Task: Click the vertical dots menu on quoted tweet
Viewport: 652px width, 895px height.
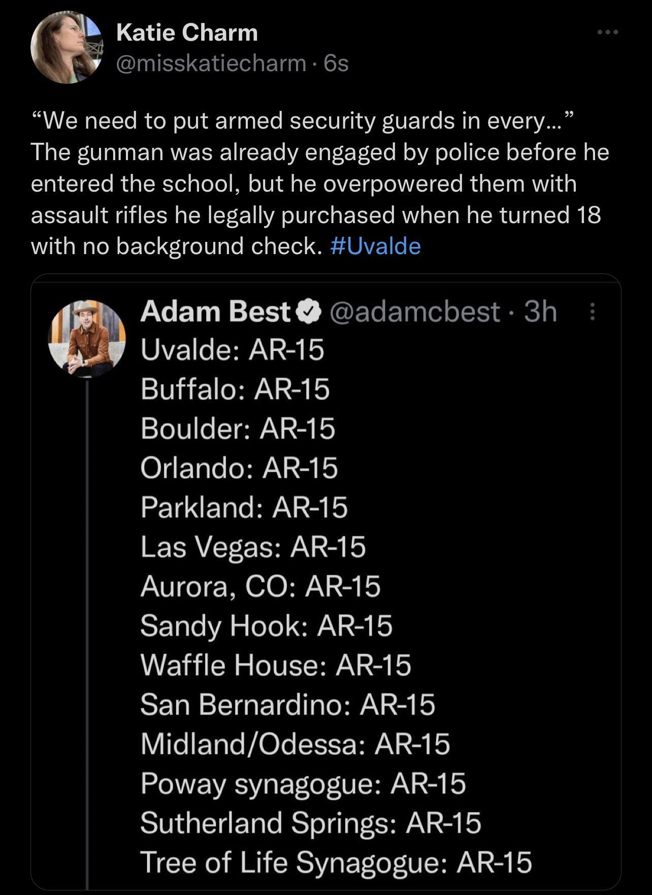Action: coord(592,312)
